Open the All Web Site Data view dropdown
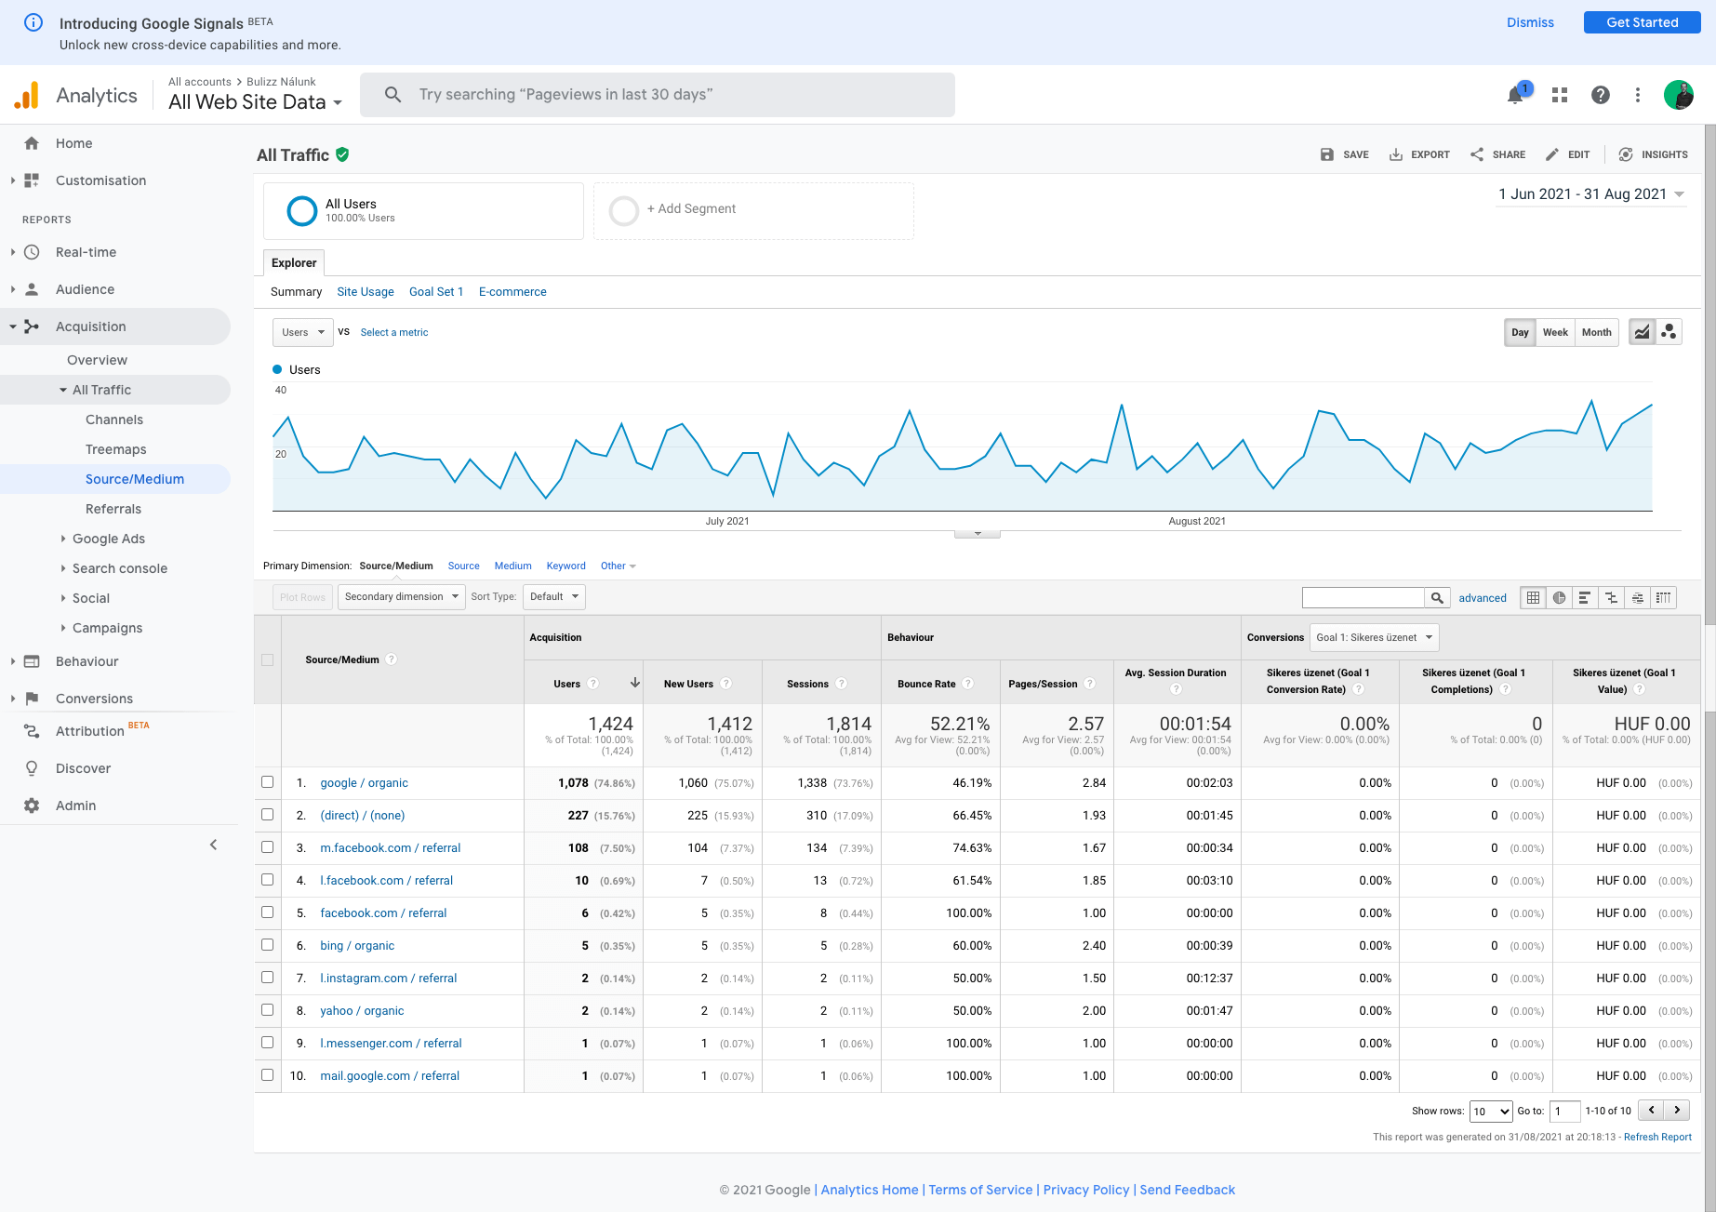 pos(255,102)
